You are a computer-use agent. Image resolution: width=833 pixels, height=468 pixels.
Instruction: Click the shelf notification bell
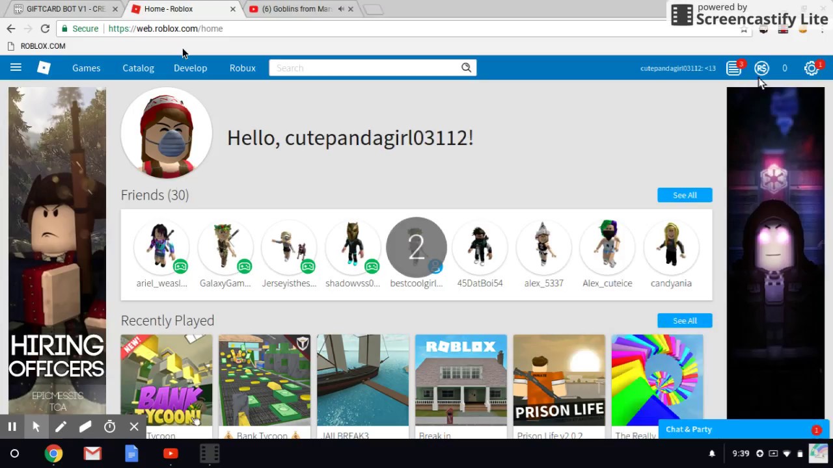point(712,454)
